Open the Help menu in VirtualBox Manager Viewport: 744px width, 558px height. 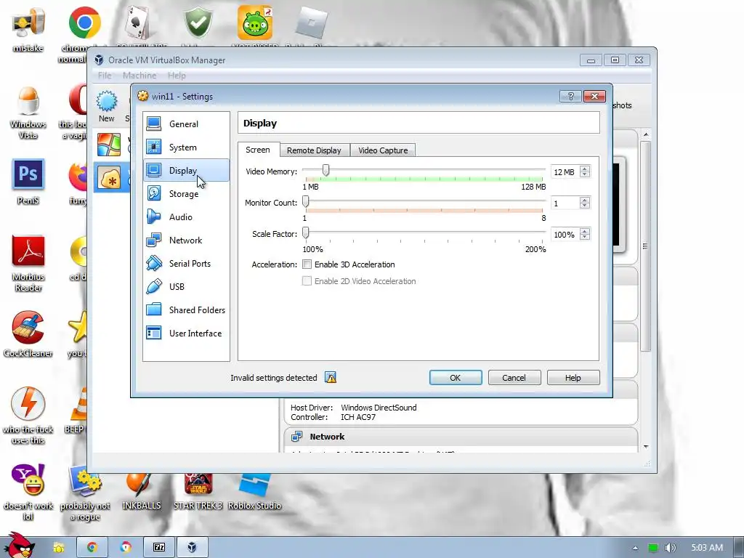tap(177, 76)
